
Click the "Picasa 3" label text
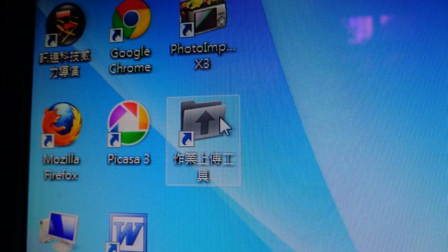[x=129, y=159]
